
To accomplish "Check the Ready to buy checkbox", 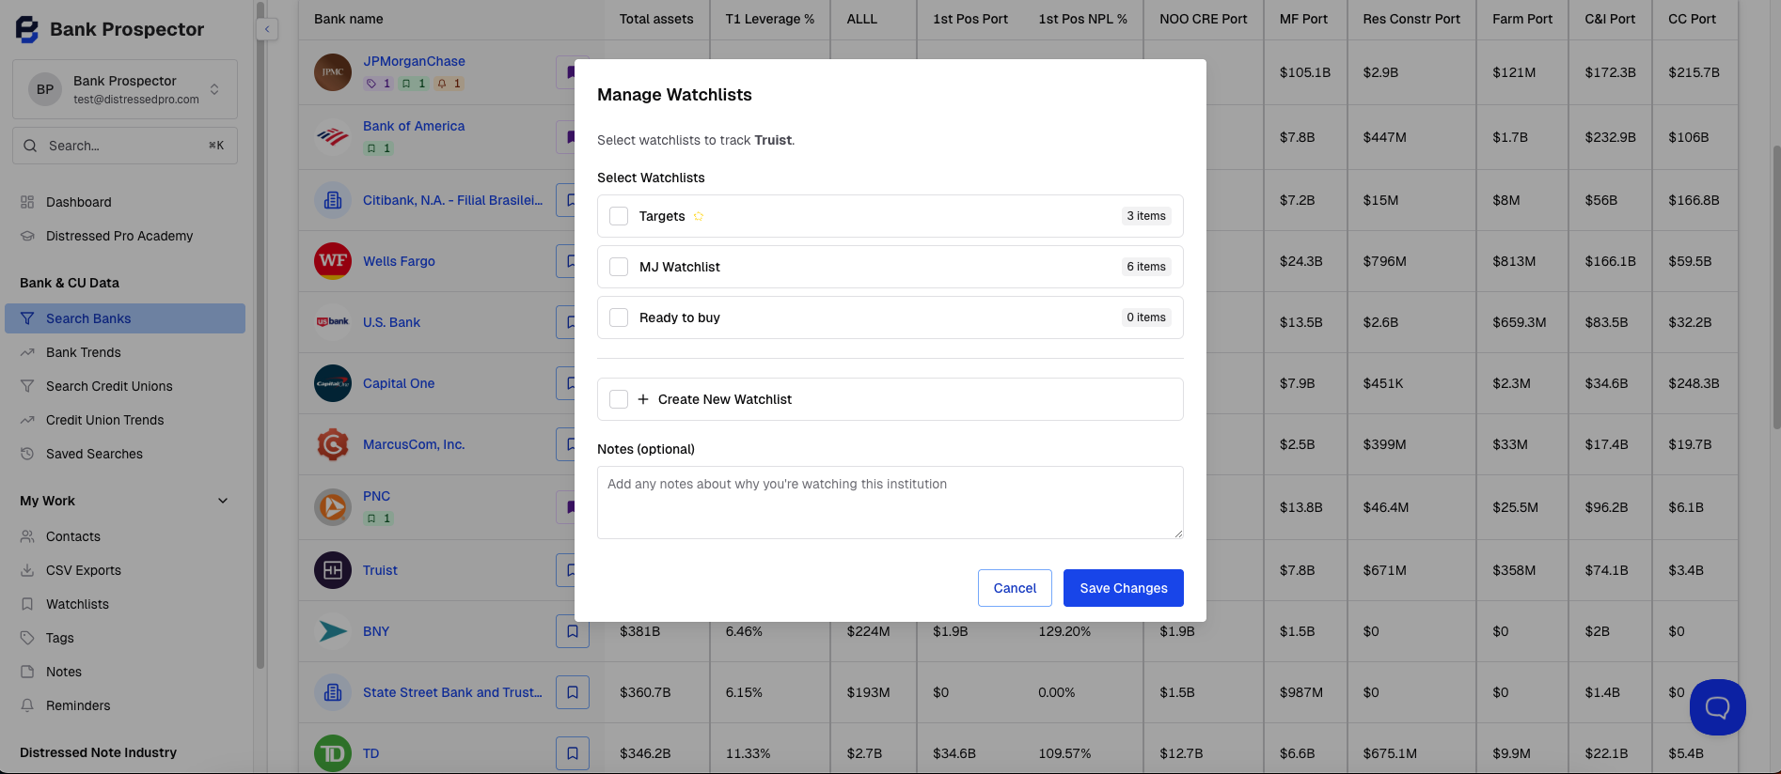I will pyautogui.click(x=619, y=317).
